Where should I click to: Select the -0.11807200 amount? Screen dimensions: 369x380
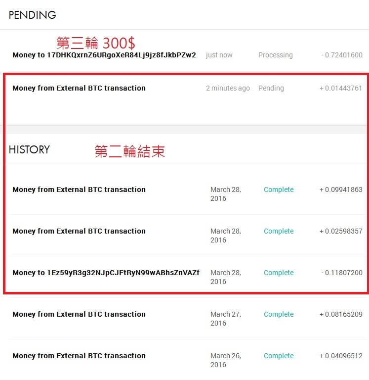tap(342, 273)
